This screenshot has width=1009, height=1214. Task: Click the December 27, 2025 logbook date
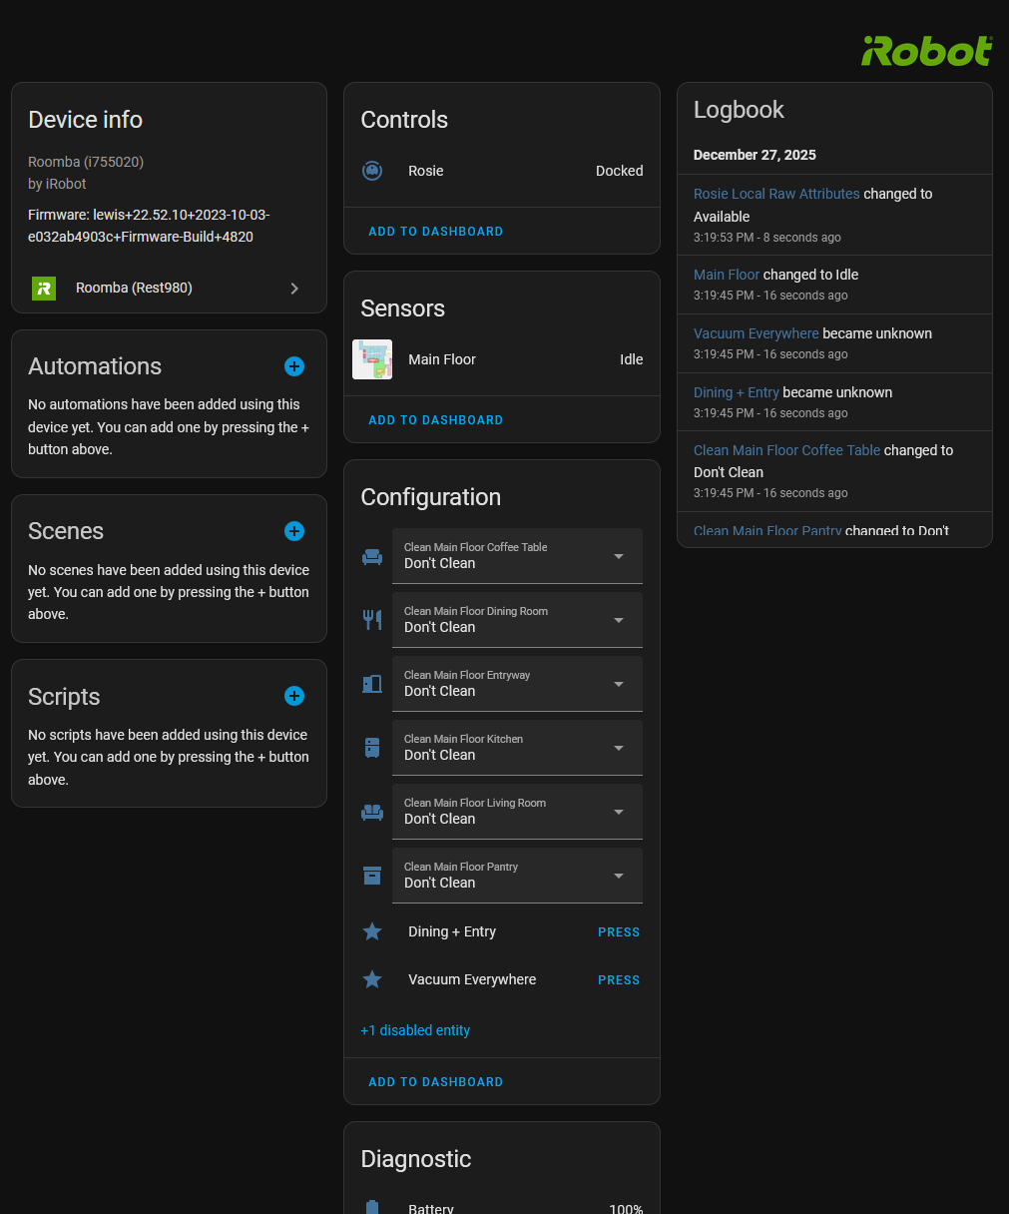pos(755,155)
